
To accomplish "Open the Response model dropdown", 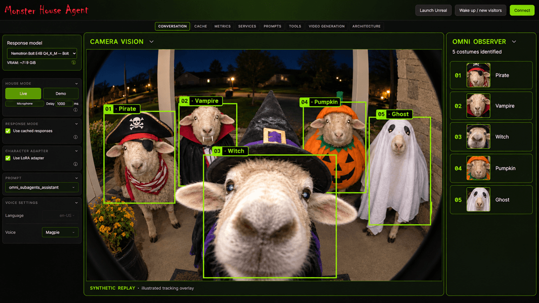I will click(x=42, y=53).
